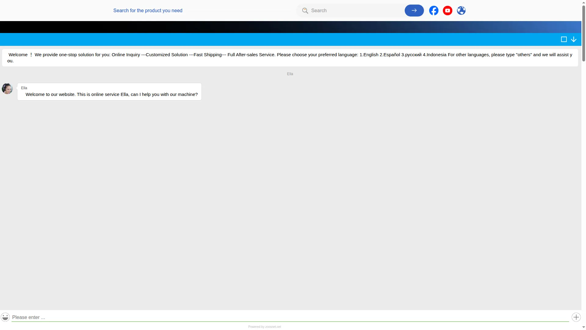This screenshot has width=586, height=330.
Task: Maximize chat with the square icon
Action: pyautogui.click(x=564, y=39)
